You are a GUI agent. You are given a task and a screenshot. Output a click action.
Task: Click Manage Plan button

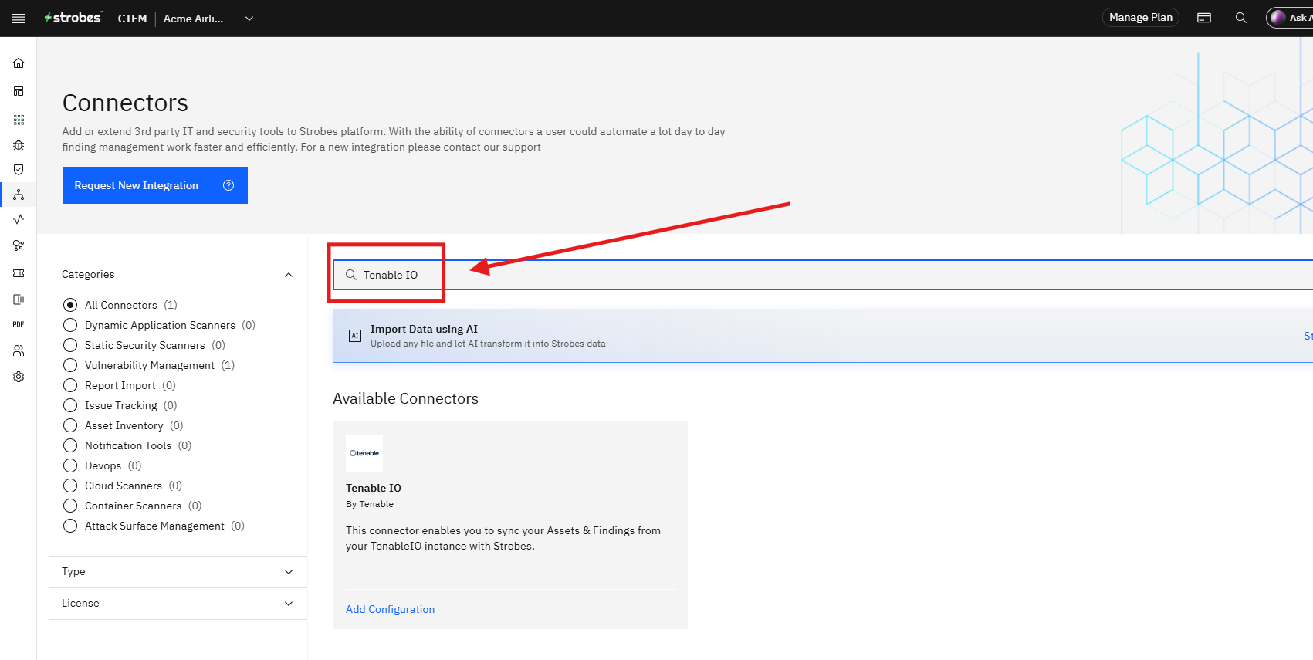1140,18
